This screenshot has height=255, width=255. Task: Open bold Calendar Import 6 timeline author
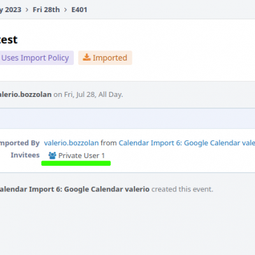tap(75, 189)
